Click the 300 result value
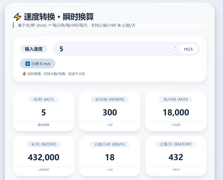 pos(110,112)
